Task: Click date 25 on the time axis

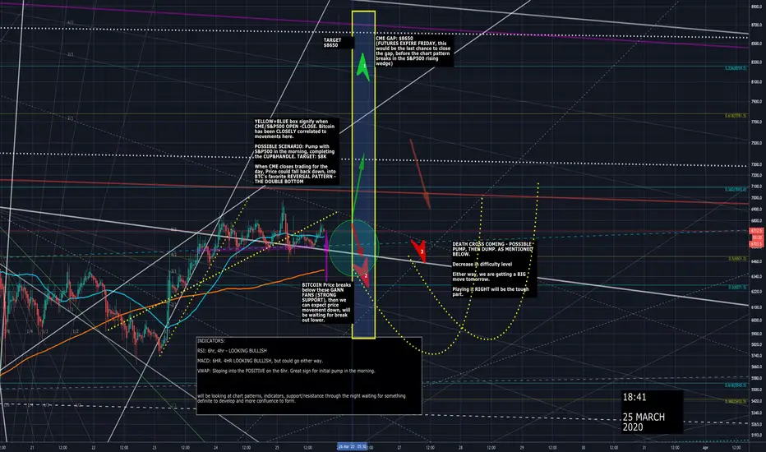Action: [276, 447]
